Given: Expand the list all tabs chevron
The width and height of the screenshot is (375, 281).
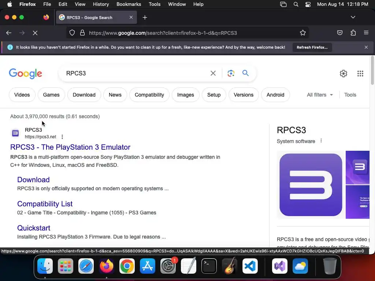Looking at the screenshot, I should 353,17.
